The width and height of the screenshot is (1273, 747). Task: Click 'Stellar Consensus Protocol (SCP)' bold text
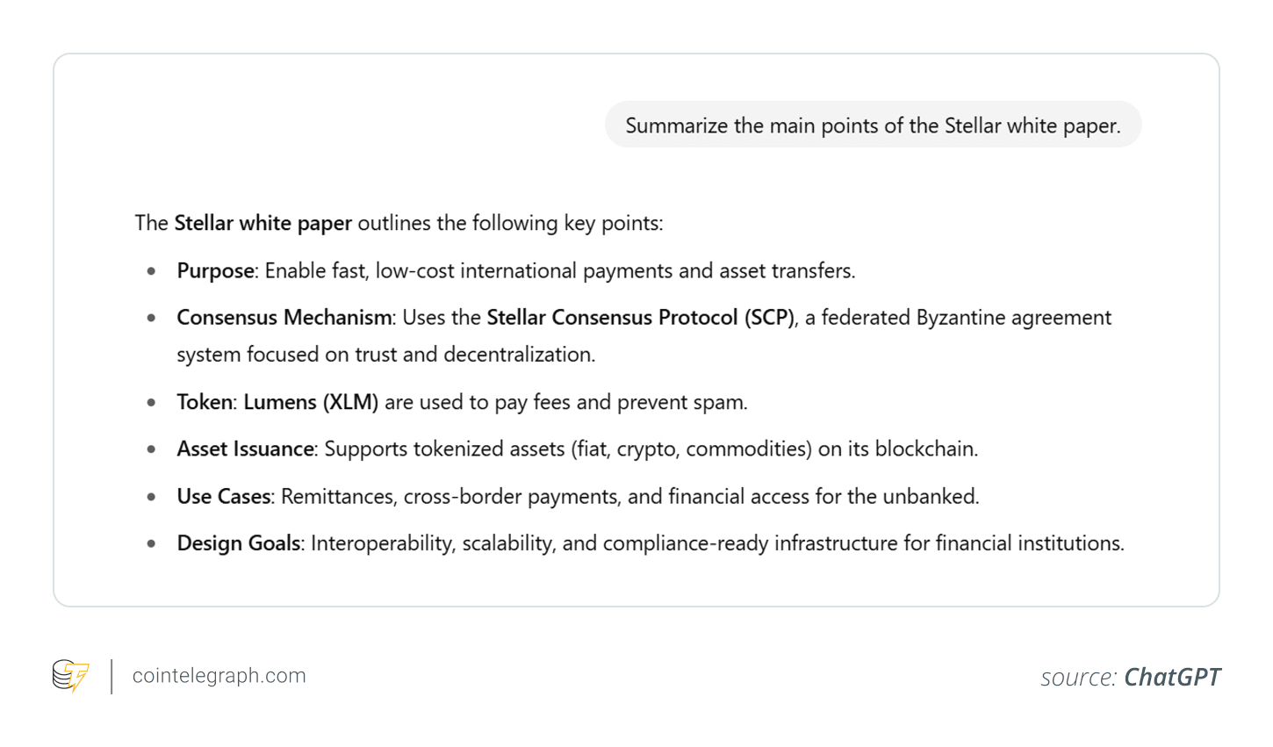(640, 317)
